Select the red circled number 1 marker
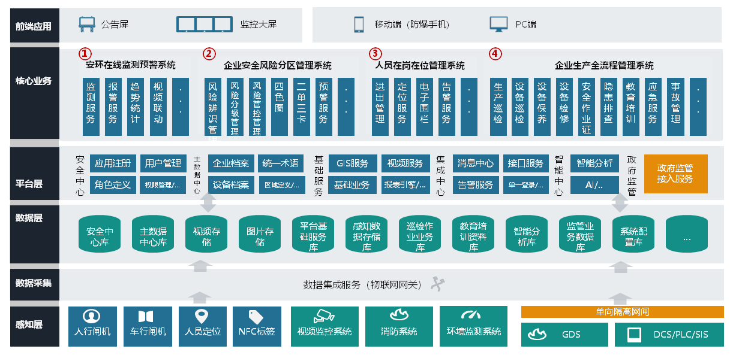The image size is (736, 355). click(x=85, y=54)
